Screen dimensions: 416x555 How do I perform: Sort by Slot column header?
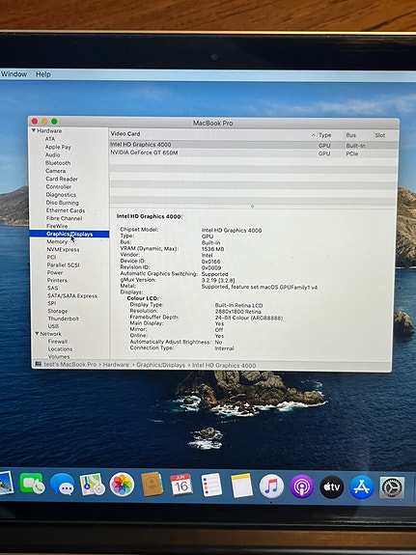tap(380, 135)
